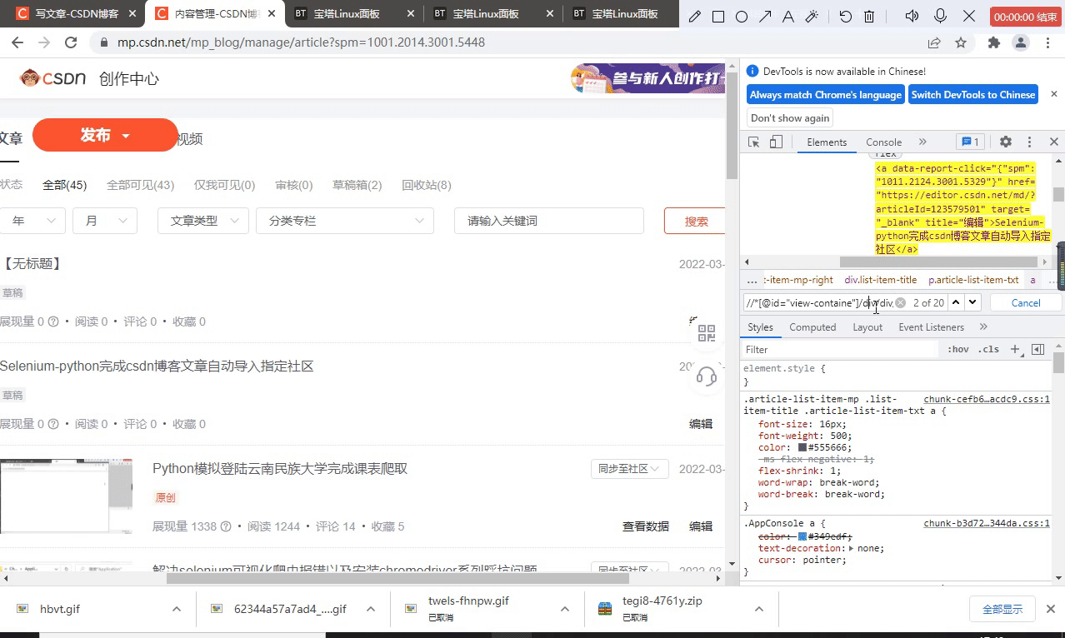This screenshot has width=1065, height=638.
Task: Click 编辑 for the Selenium-python article
Action: click(x=701, y=424)
